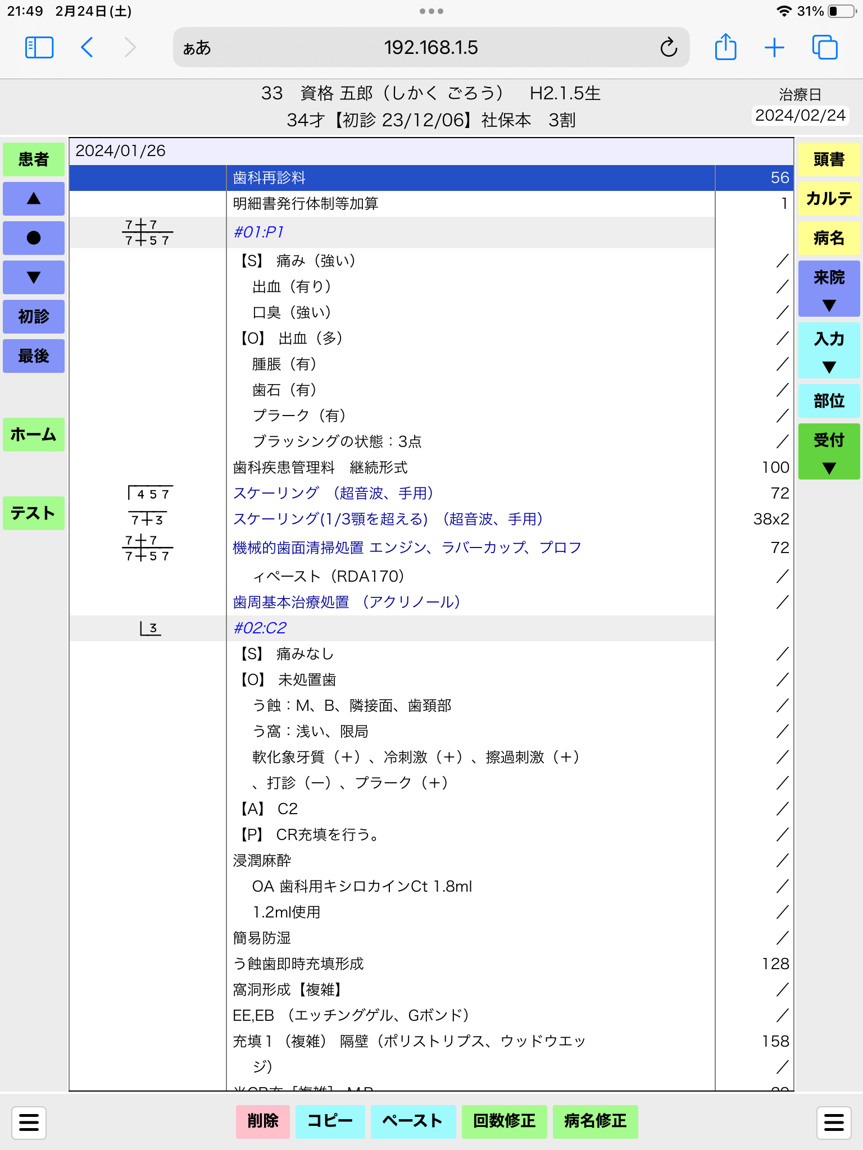Go back with the browser back arrow

pos(87,48)
